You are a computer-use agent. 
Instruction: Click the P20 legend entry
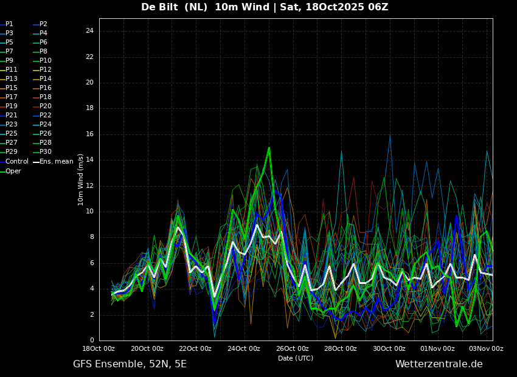click(x=43, y=106)
